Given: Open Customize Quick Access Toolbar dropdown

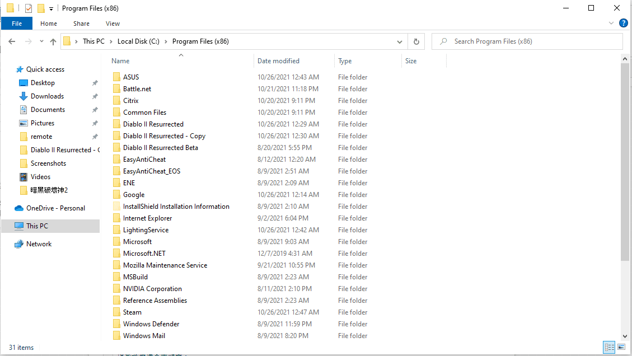Looking at the screenshot, I should coord(51,8).
